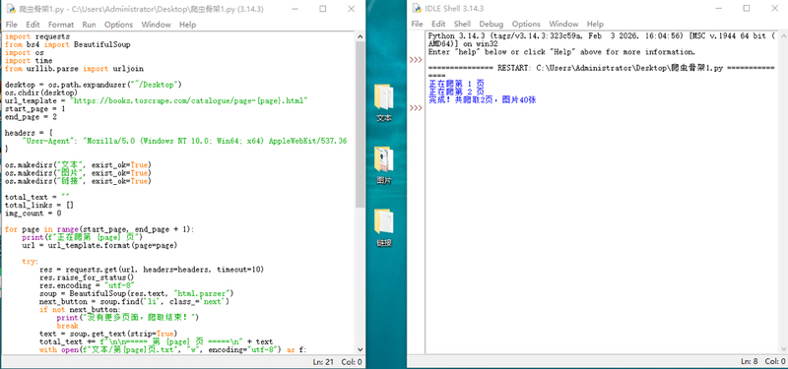
Task: Select the 图片 folder icon
Action: tap(384, 165)
